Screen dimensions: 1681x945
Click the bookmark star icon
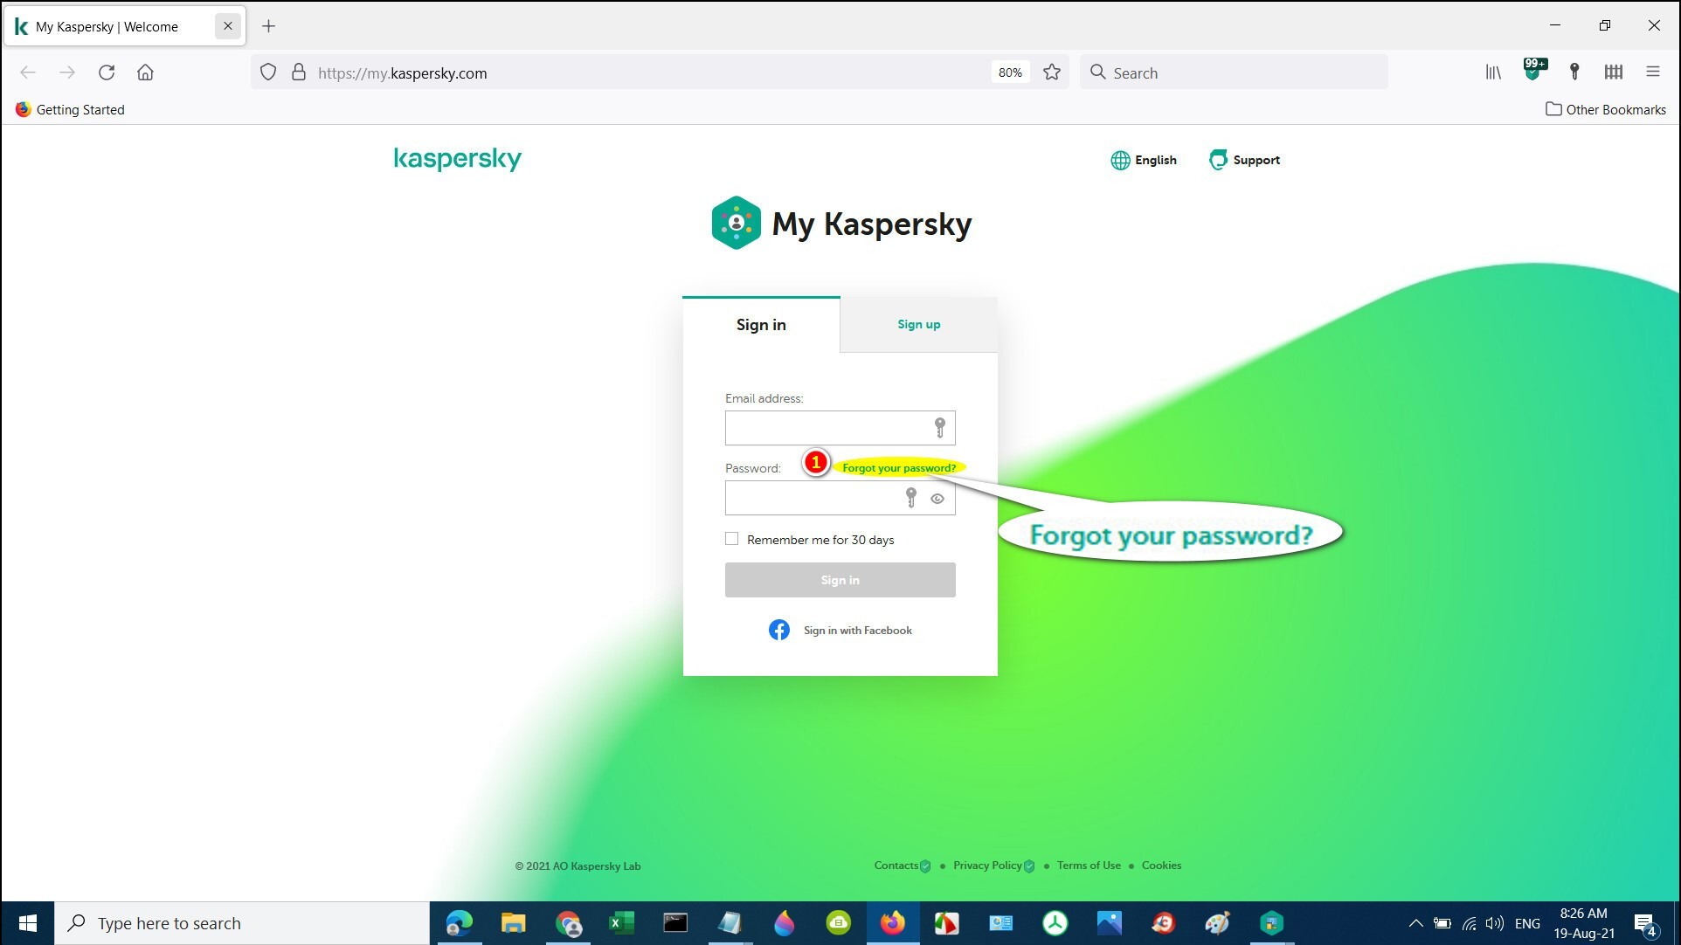[1052, 72]
